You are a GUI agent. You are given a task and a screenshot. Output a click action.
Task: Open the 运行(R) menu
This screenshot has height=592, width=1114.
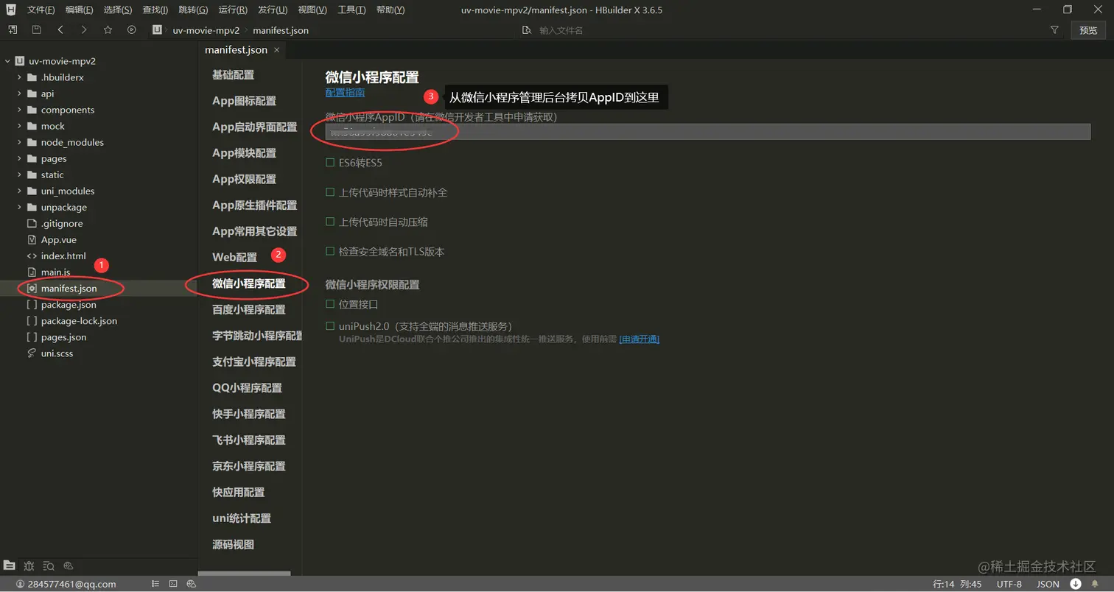[233, 10]
